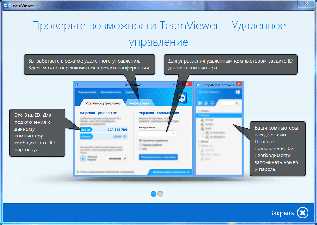Click the TeamViewer logo in the title bar
317x225 pixels.
(5, 5)
